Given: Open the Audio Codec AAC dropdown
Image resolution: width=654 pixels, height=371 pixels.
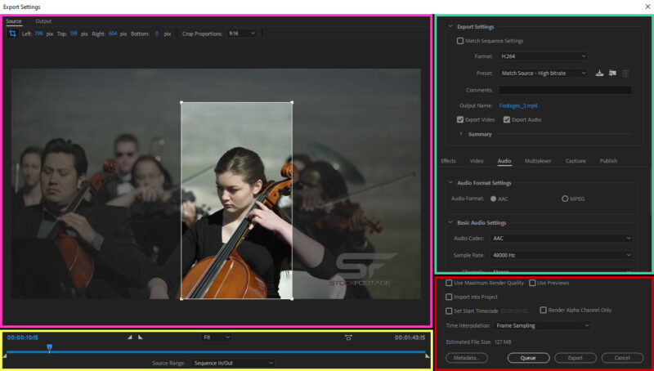Looking at the screenshot, I should 562,239.
